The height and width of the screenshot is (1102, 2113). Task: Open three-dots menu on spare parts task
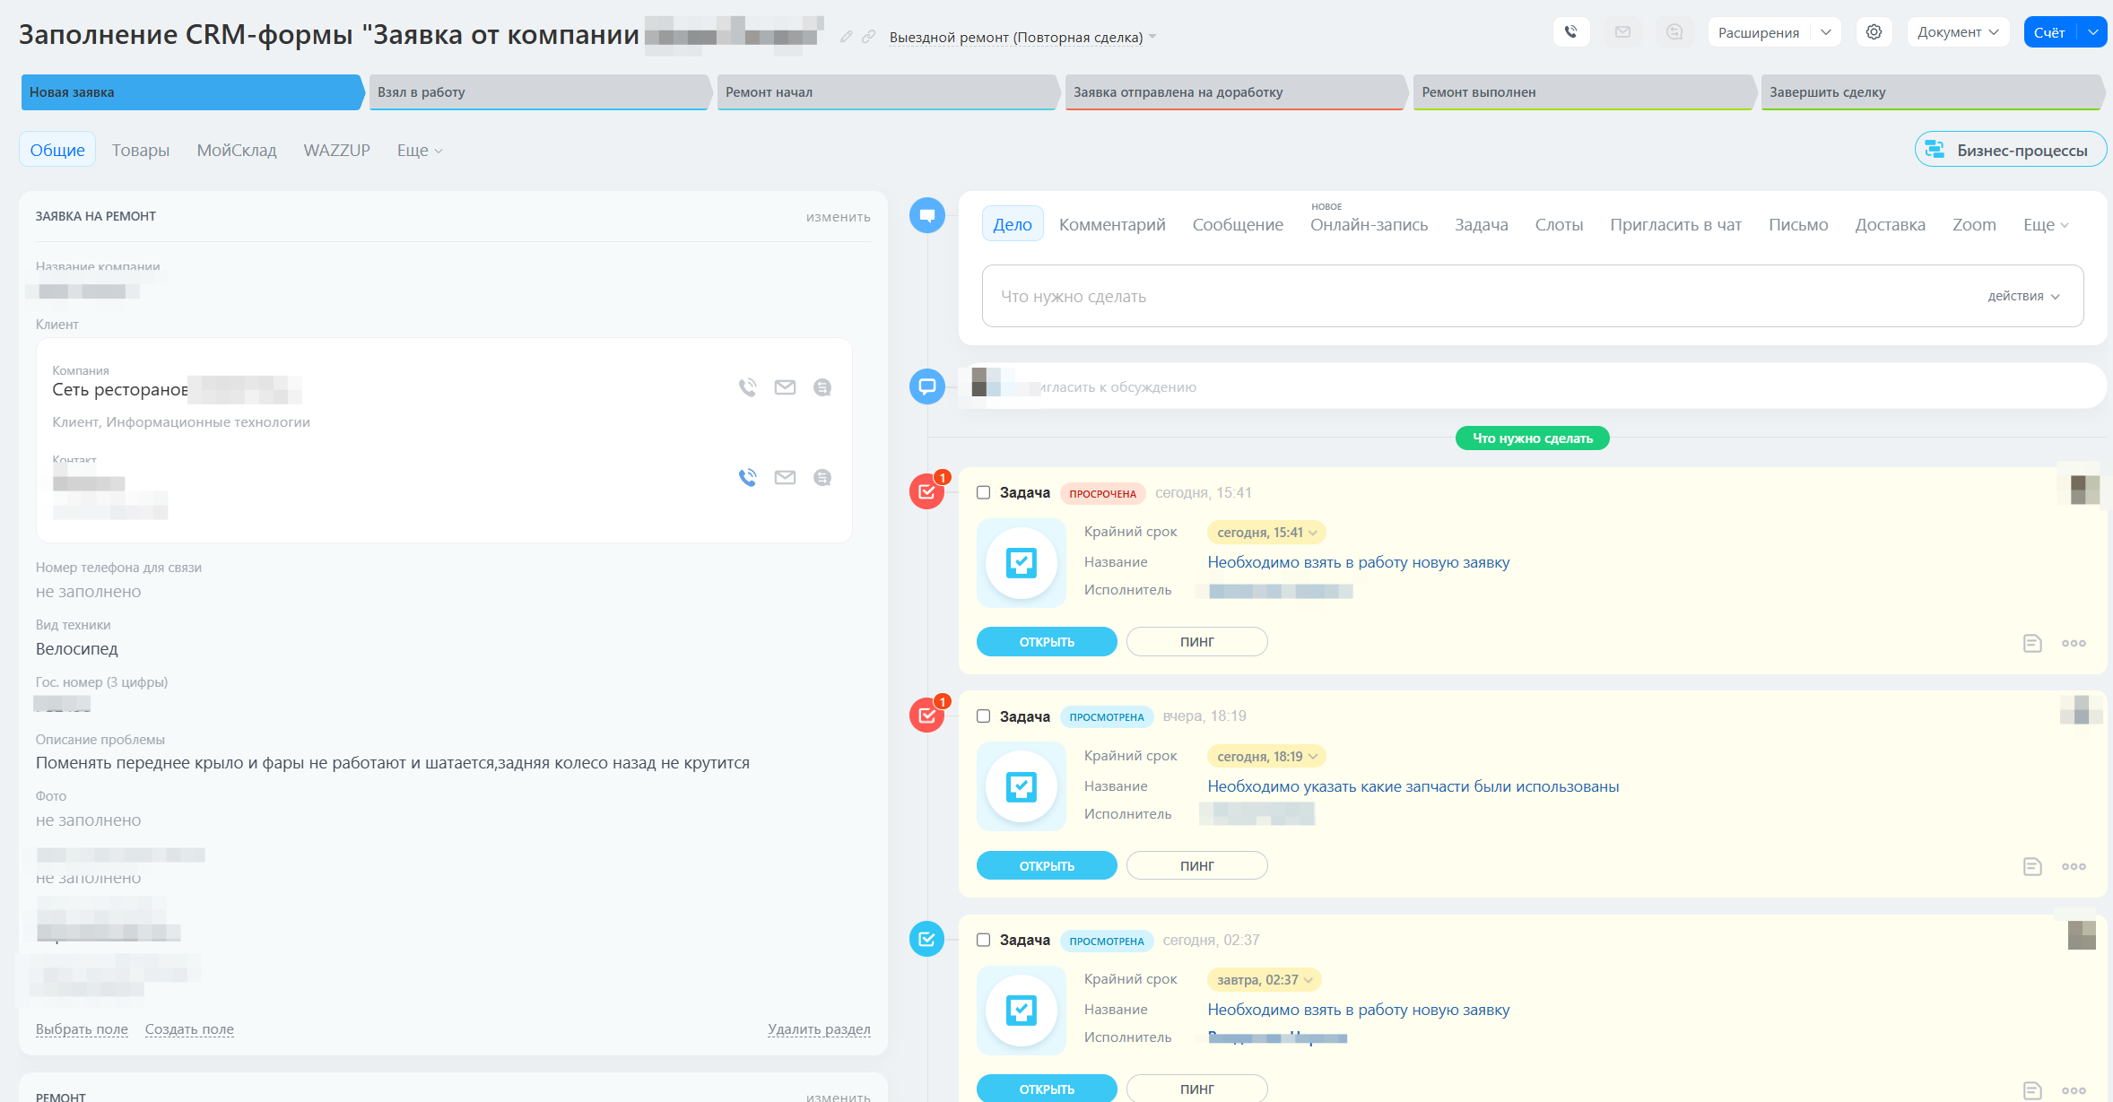(x=2074, y=866)
